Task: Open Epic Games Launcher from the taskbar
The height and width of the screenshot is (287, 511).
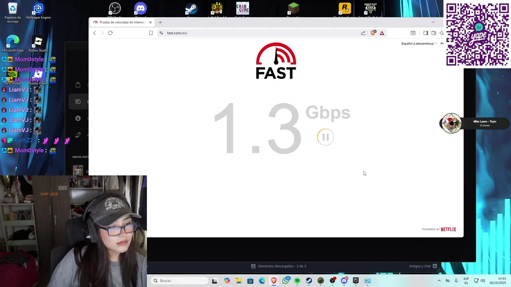Action: (x=356, y=281)
